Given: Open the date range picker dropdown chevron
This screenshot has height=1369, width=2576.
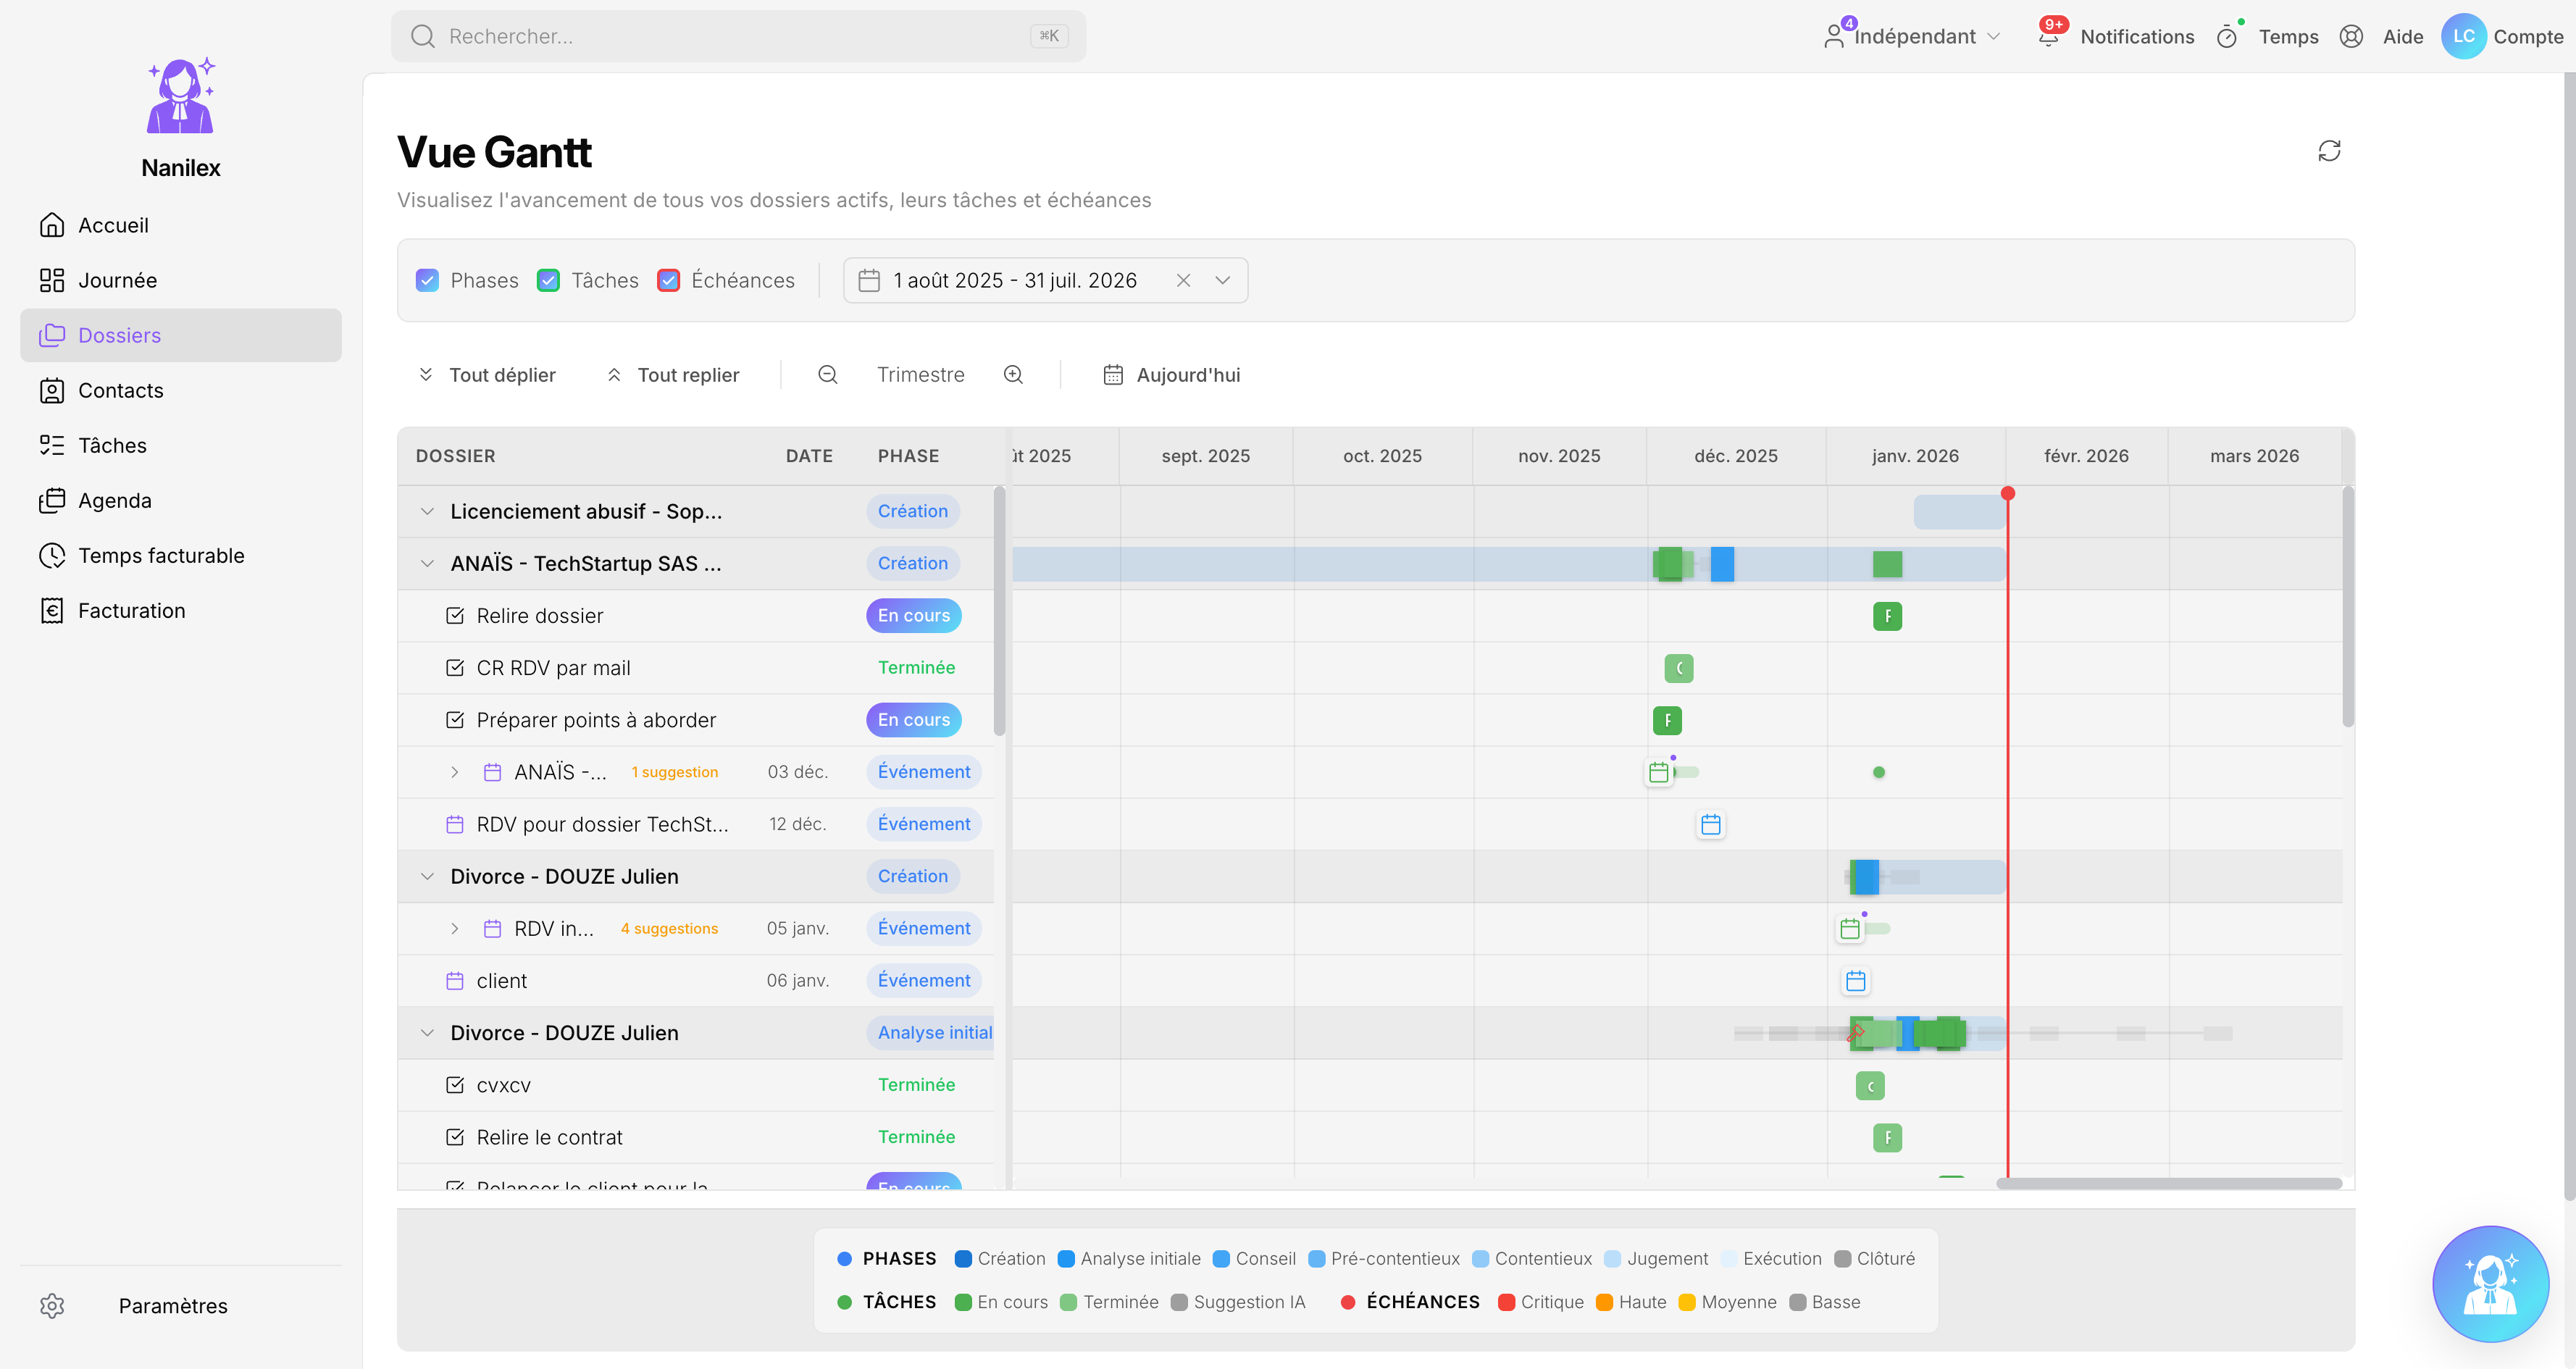Looking at the screenshot, I should click(x=1222, y=280).
